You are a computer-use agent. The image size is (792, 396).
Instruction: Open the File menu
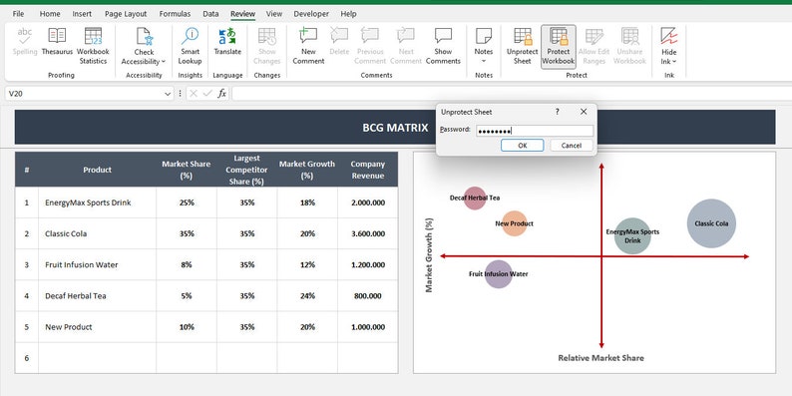click(x=18, y=14)
